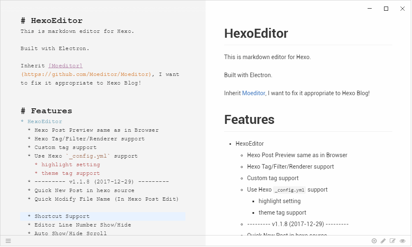Click 'This is markdown editor for Hexo.' in preview
Image resolution: width=412 pixels, height=247 pixels.
pyautogui.click(x=267, y=57)
